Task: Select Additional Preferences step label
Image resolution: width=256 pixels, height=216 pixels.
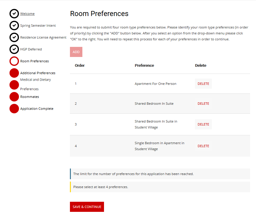Action: coord(38,73)
